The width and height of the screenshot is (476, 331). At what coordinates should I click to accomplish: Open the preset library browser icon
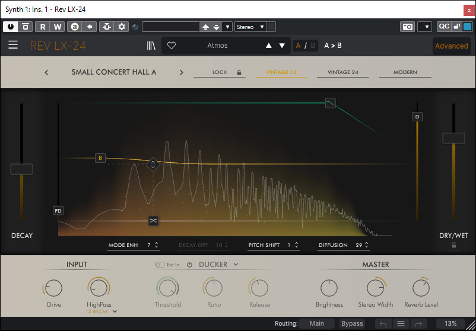pos(151,46)
